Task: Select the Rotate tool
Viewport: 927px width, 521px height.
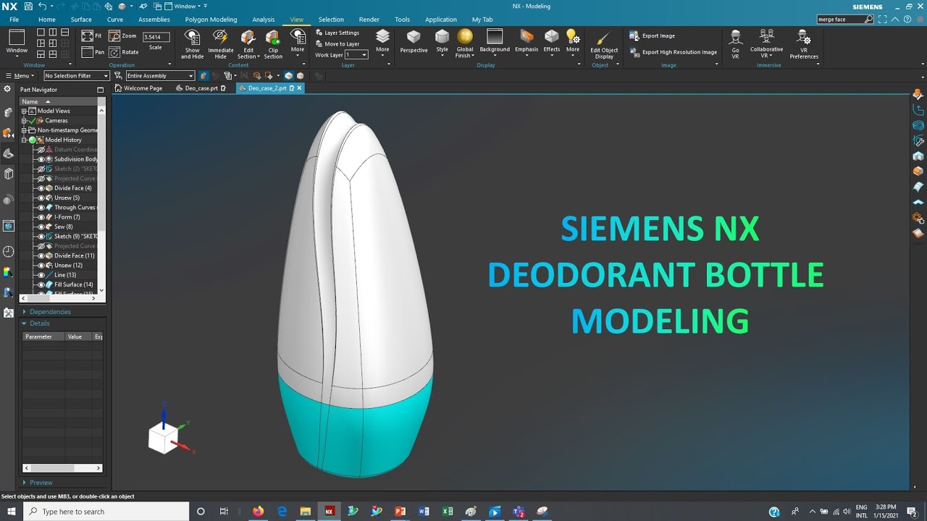Action: 123,52
